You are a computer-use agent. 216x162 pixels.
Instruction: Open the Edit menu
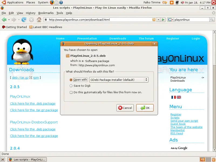coord(11,13)
